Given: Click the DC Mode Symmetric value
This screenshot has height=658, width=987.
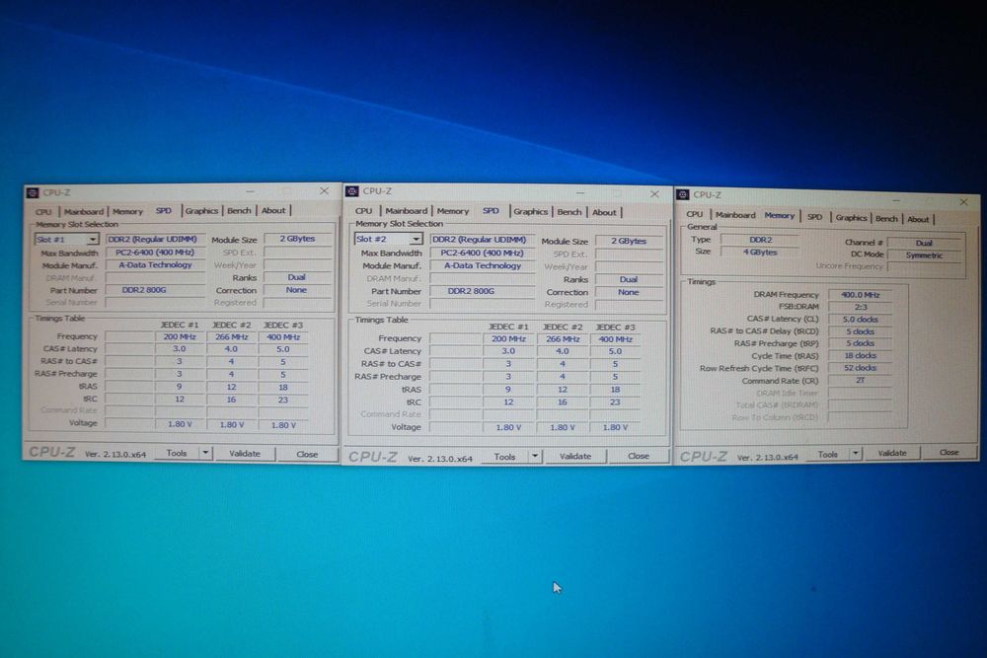Looking at the screenshot, I should pos(924,256).
